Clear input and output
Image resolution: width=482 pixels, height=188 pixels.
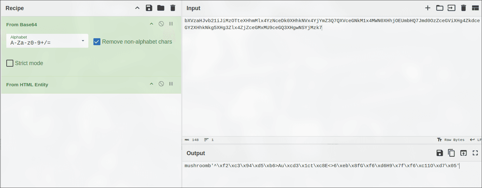point(463,8)
